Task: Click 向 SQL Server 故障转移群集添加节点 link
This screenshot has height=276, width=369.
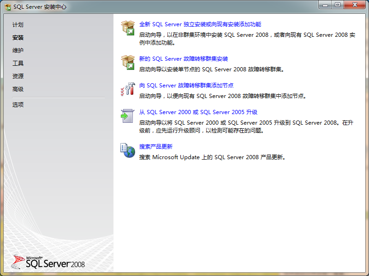Action: coord(186,86)
